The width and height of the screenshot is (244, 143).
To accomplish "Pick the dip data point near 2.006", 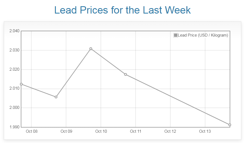I will click(x=56, y=97).
